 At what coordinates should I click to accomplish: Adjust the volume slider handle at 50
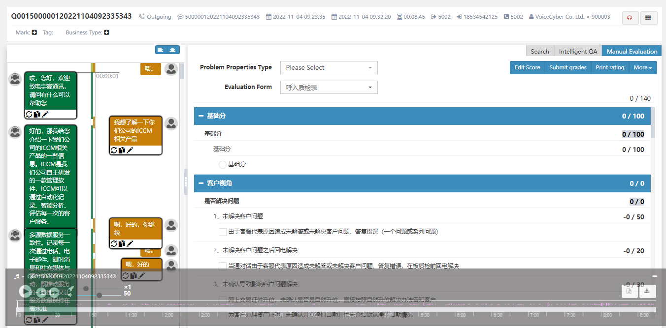pyautogui.click(x=99, y=295)
